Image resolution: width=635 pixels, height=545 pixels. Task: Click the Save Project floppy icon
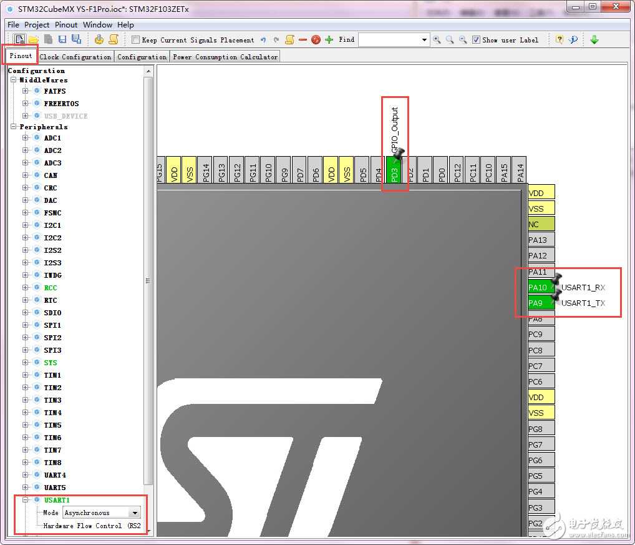pos(62,39)
